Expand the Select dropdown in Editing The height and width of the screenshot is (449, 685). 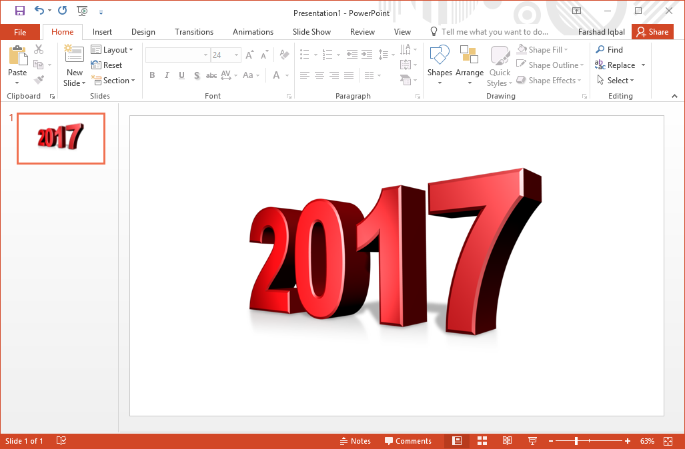click(x=615, y=81)
